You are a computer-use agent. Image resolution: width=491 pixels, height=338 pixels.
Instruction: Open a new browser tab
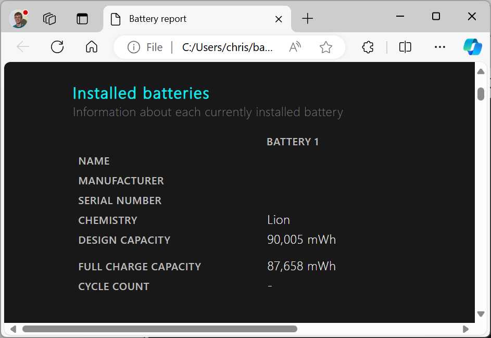307,19
